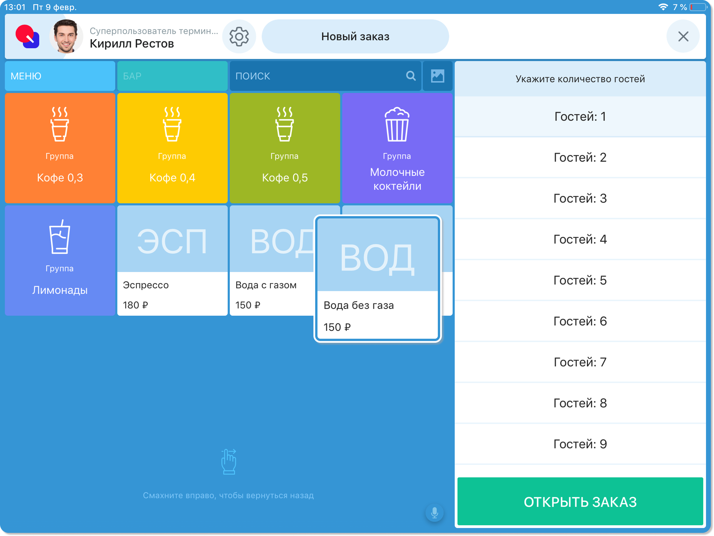Choose Гостей: 4 in guest list
The width and height of the screenshot is (714, 536).
click(x=580, y=239)
